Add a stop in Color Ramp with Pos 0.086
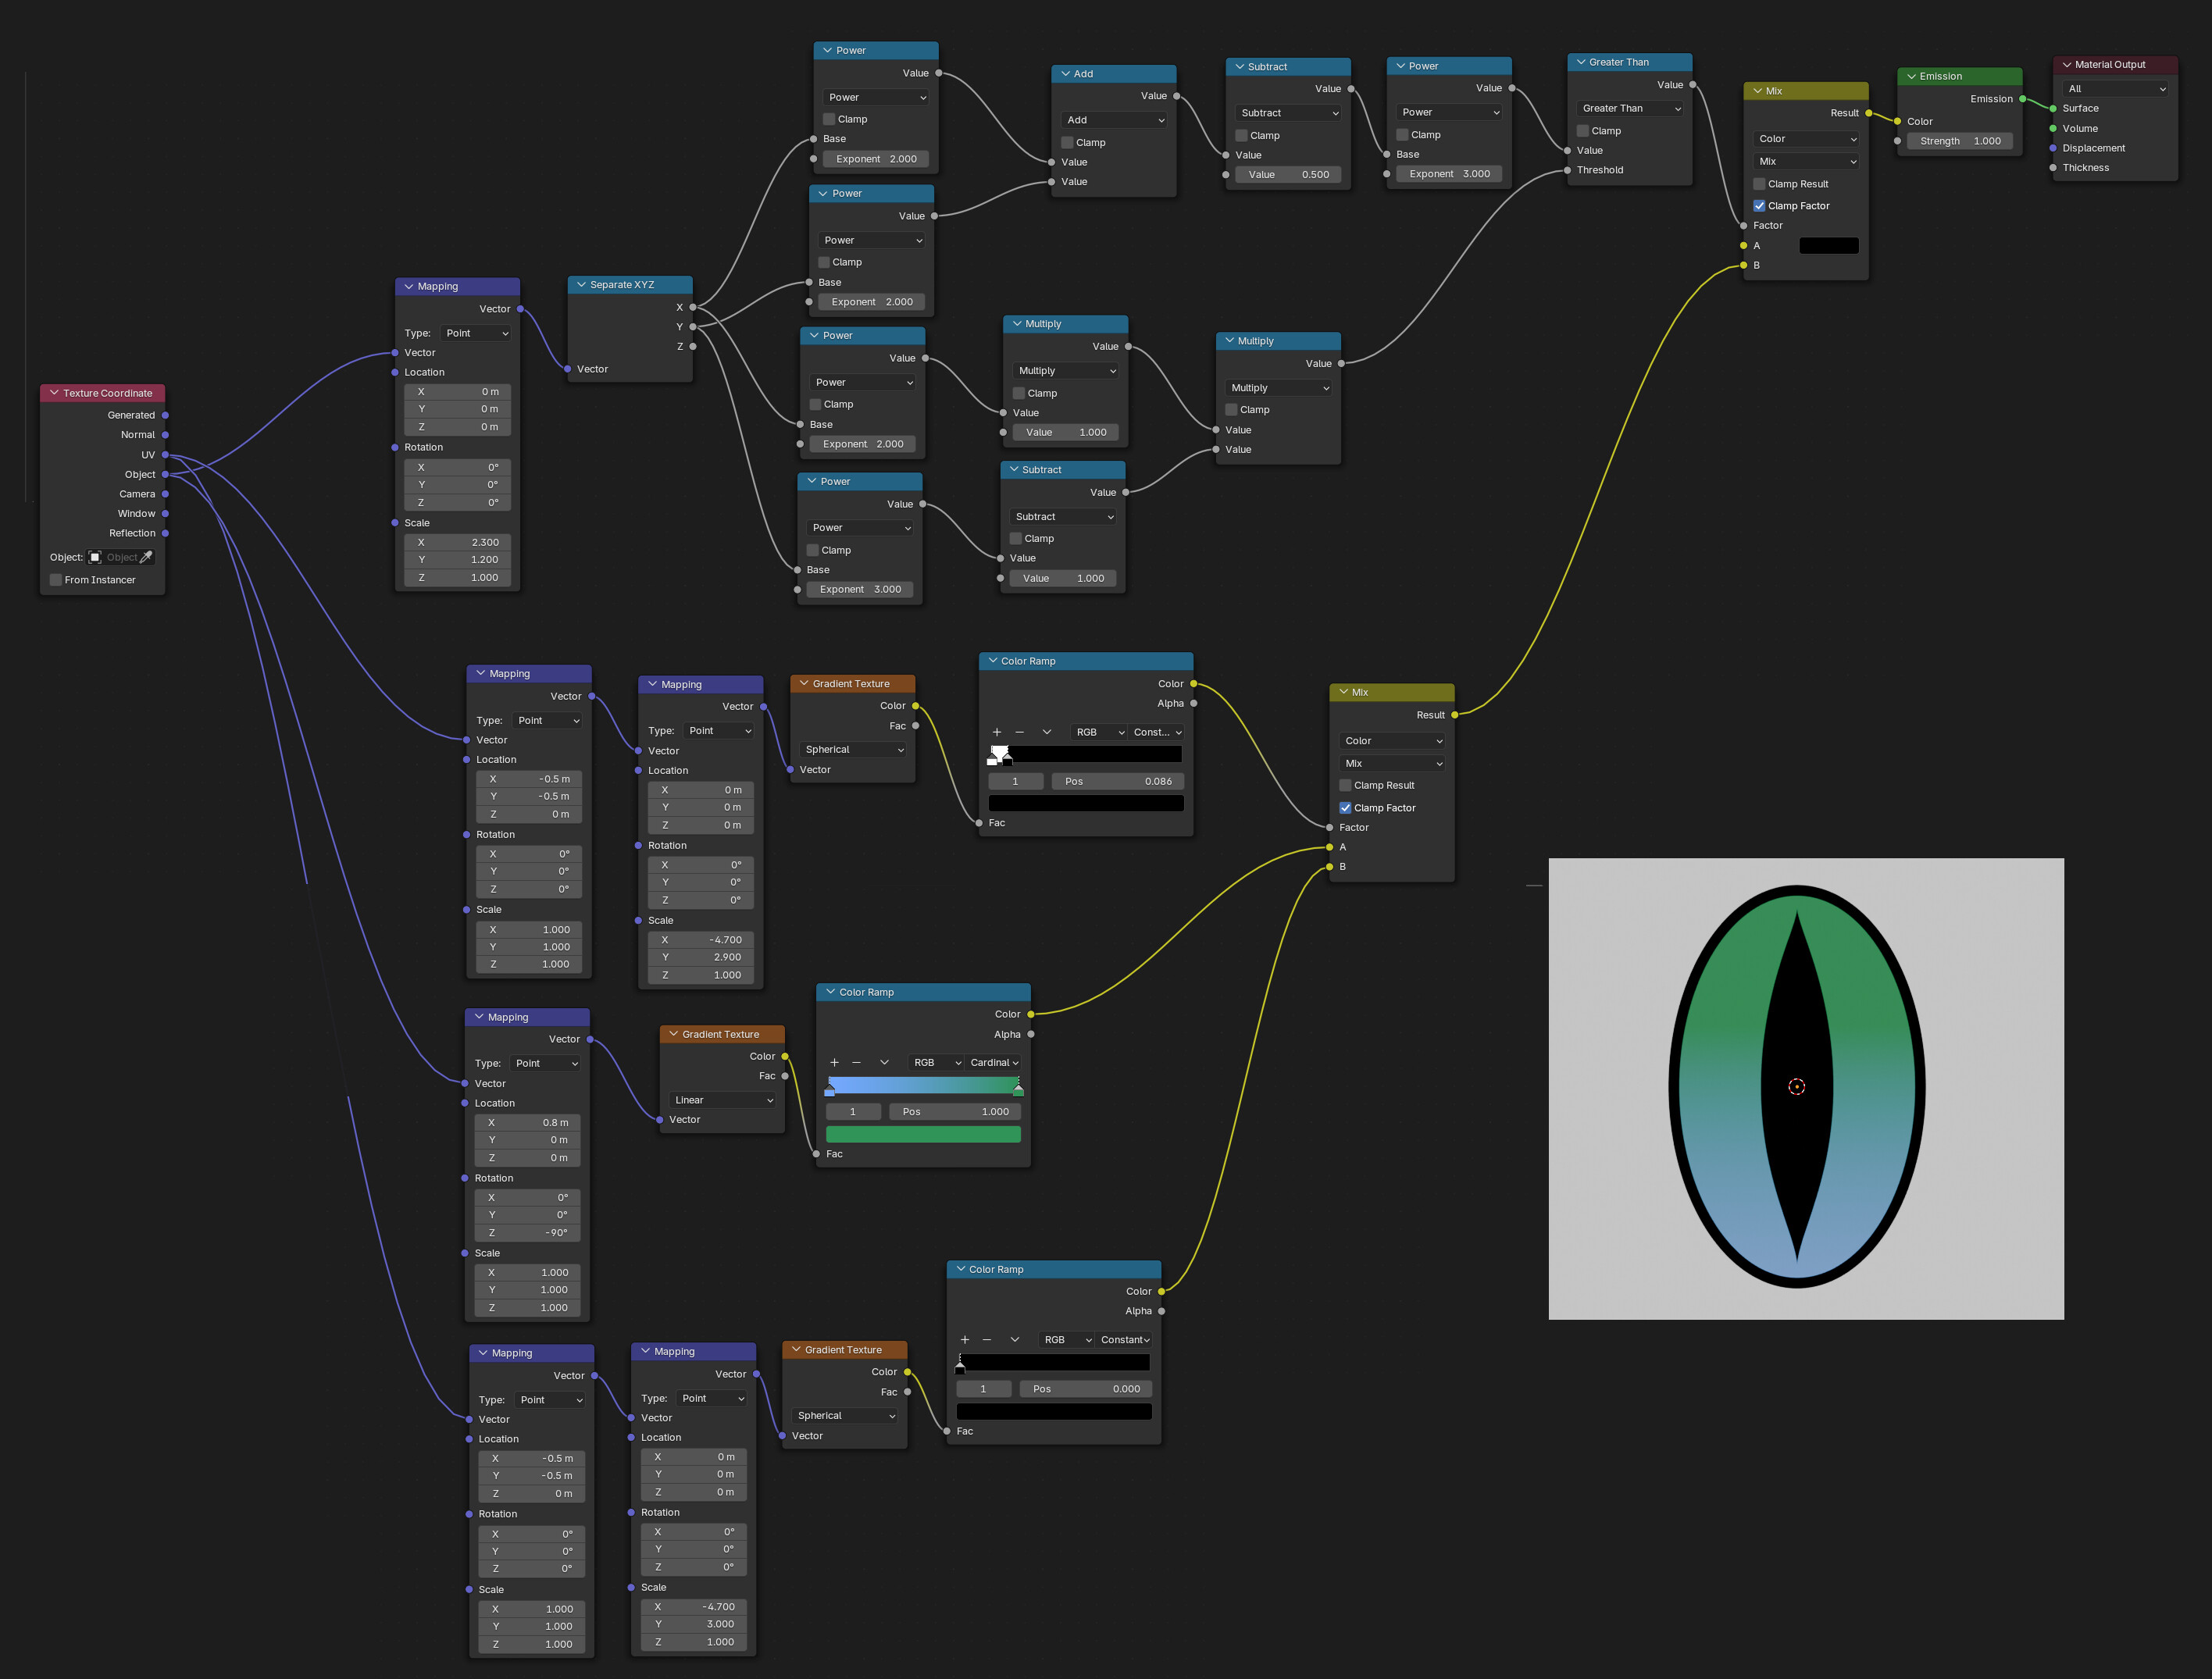 (996, 732)
